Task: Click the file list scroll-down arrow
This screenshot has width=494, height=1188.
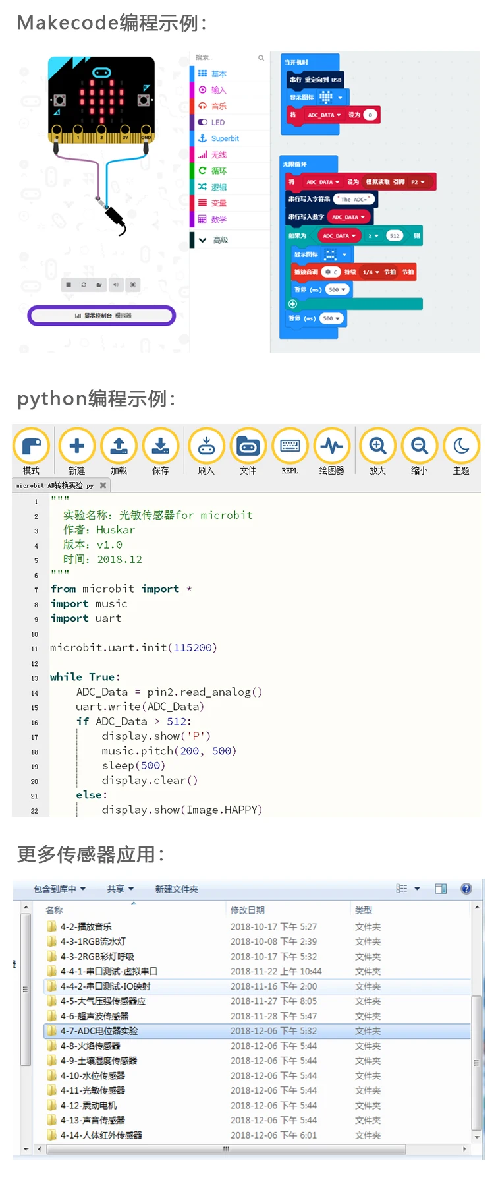Action: [x=477, y=1138]
